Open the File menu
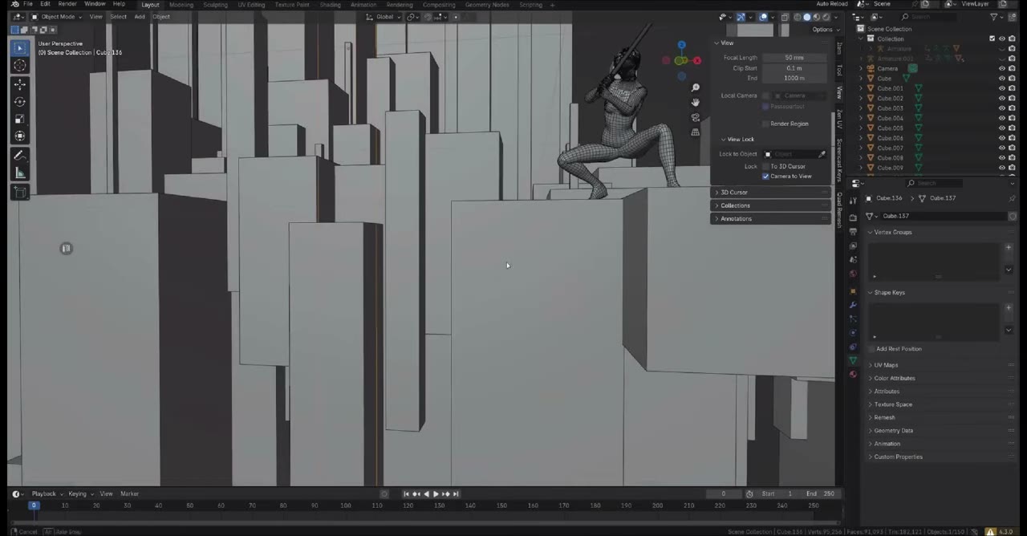The image size is (1027, 536). pos(28,4)
